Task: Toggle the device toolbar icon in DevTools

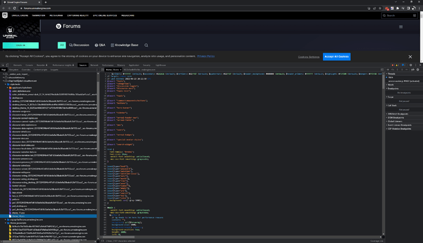Action: pos(7,65)
